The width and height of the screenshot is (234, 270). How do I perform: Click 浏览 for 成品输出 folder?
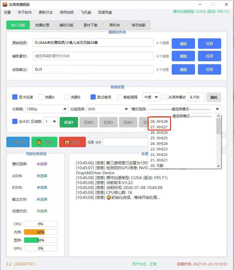(183, 69)
